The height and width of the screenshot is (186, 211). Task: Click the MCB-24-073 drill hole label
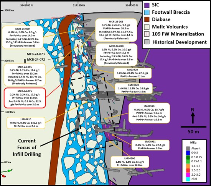click(36, 54)
